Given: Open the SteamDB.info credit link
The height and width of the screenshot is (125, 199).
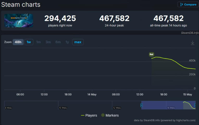Looking at the screenshot, I should 190,33.
